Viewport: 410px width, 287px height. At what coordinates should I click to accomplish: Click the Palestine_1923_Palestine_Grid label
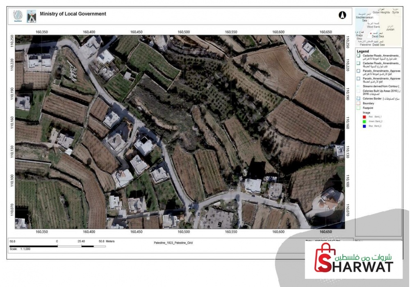point(173,243)
